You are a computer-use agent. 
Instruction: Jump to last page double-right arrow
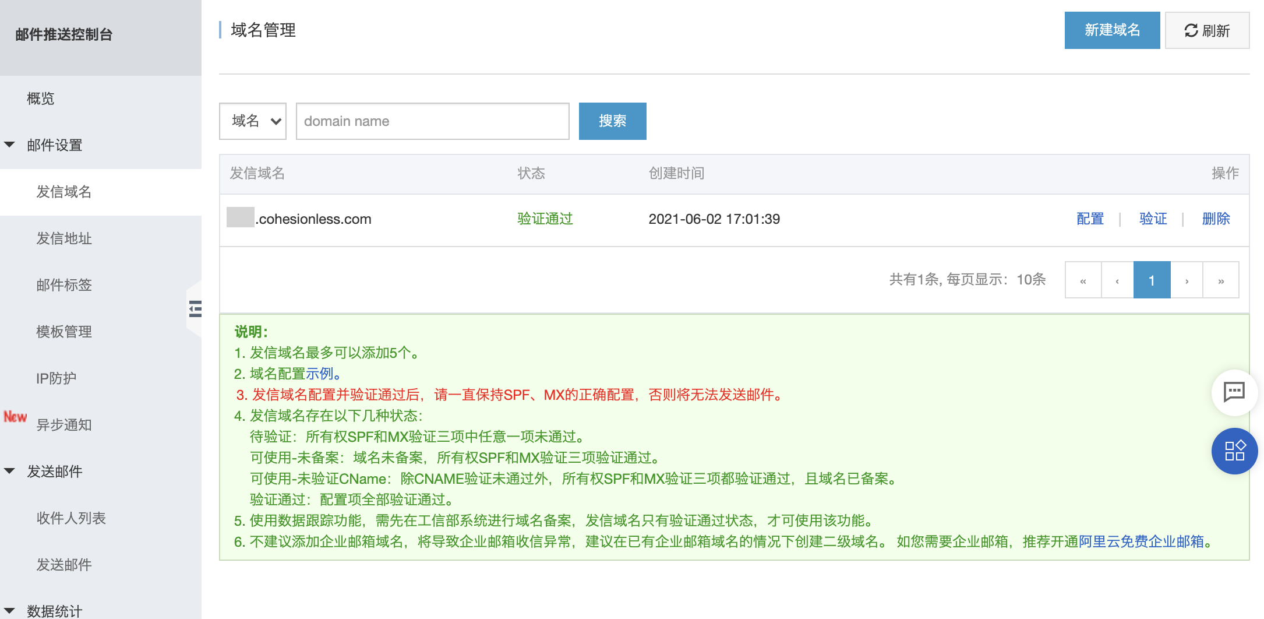[1221, 280]
